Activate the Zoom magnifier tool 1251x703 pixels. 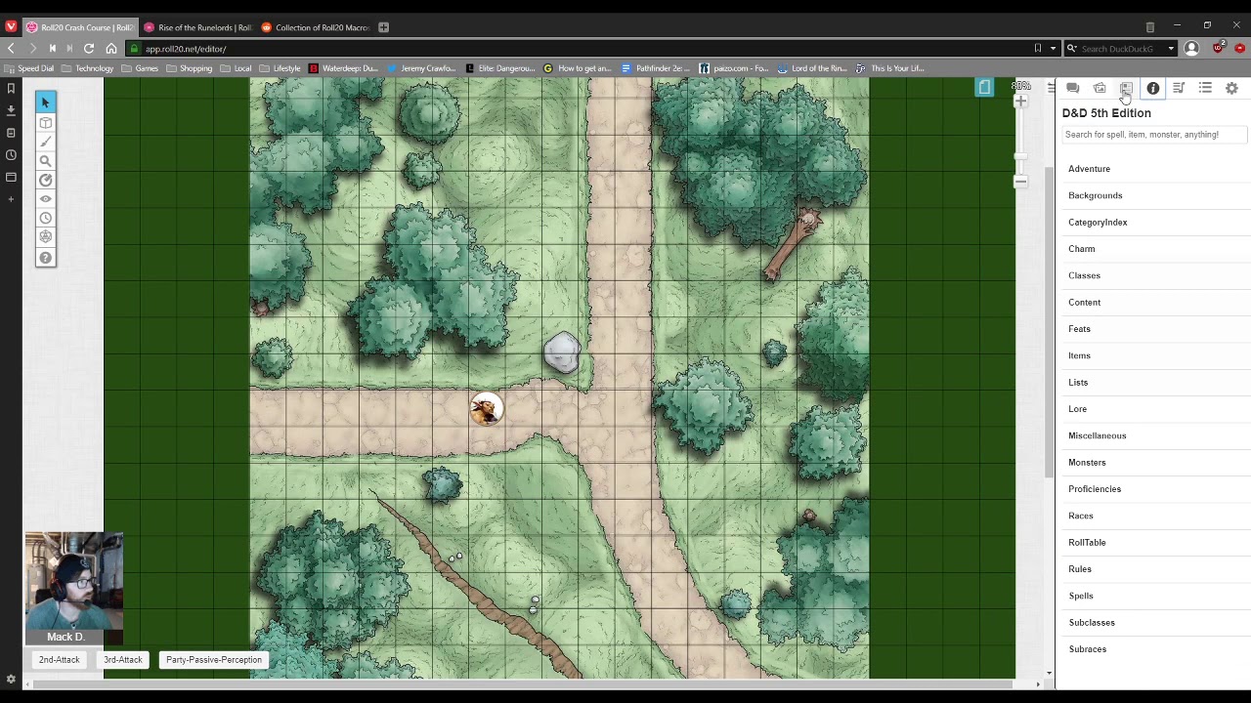pyautogui.click(x=45, y=161)
